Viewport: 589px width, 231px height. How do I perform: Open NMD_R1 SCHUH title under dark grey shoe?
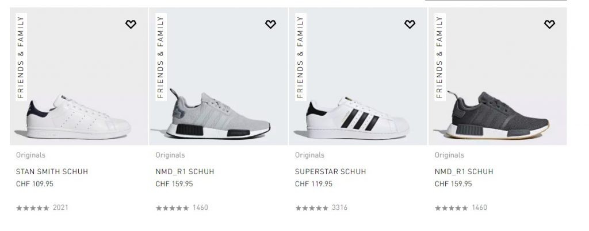click(464, 171)
